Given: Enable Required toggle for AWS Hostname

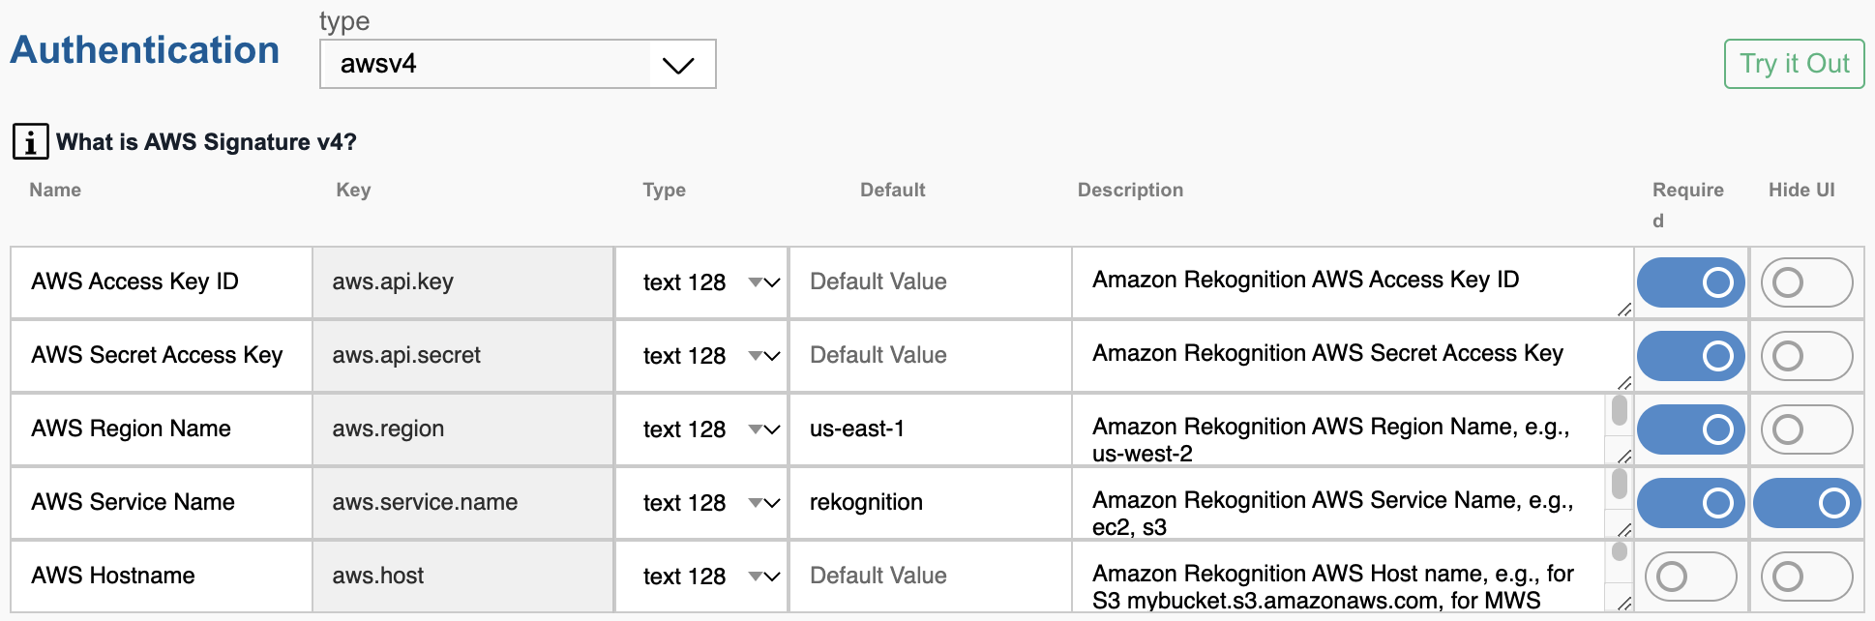Looking at the screenshot, I should (x=1690, y=577).
